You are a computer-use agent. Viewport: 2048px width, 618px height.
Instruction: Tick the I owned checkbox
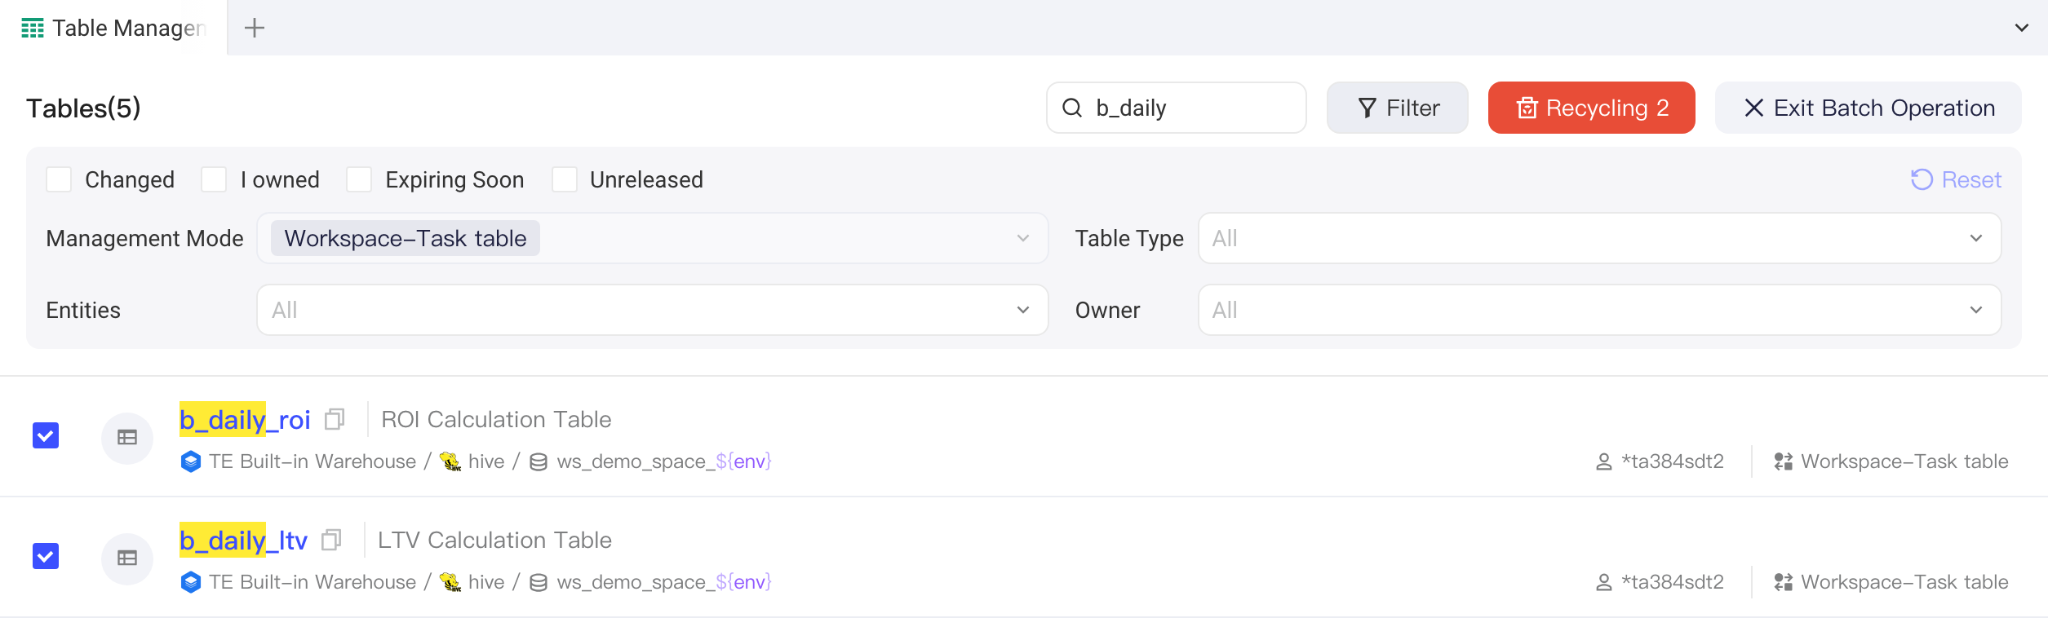(x=214, y=179)
